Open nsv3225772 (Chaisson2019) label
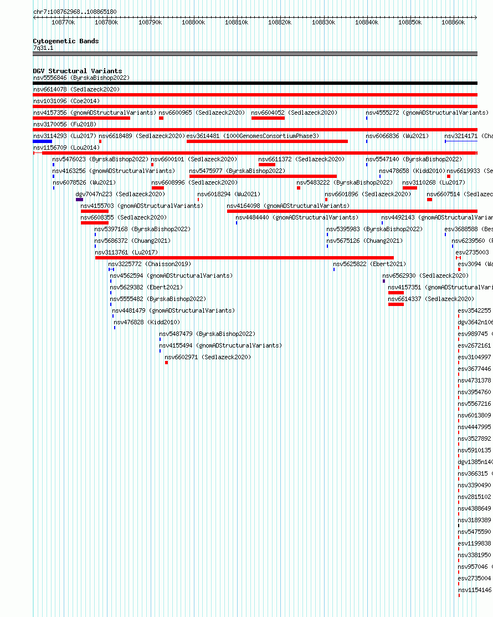 coord(150,264)
